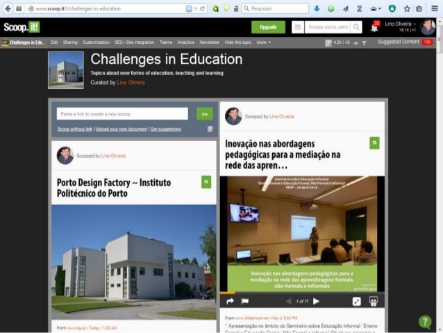Open the browser hamburger menu
The height and width of the screenshot is (333, 443).
click(x=435, y=8)
